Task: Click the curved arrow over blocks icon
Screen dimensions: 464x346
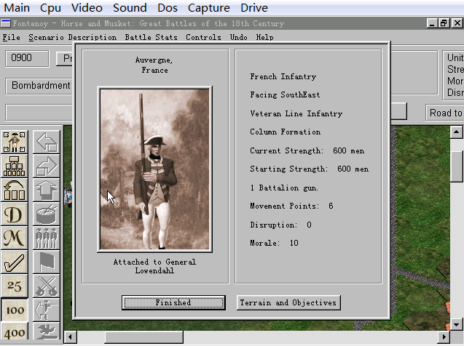Action: point(15,190)
